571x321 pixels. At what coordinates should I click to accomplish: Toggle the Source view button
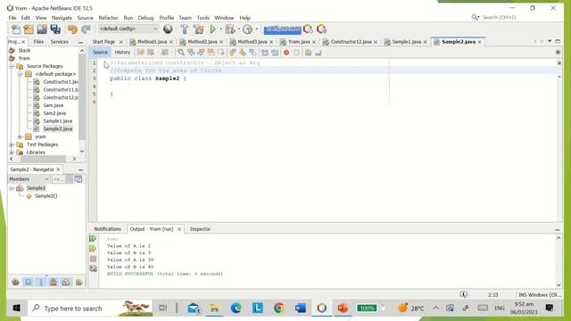pyautogui.click(x=100, y=53)
